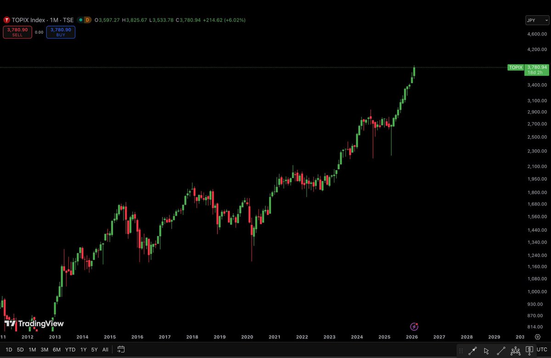
Task: Click the 2013 time axis label
Action: point(55,337)
